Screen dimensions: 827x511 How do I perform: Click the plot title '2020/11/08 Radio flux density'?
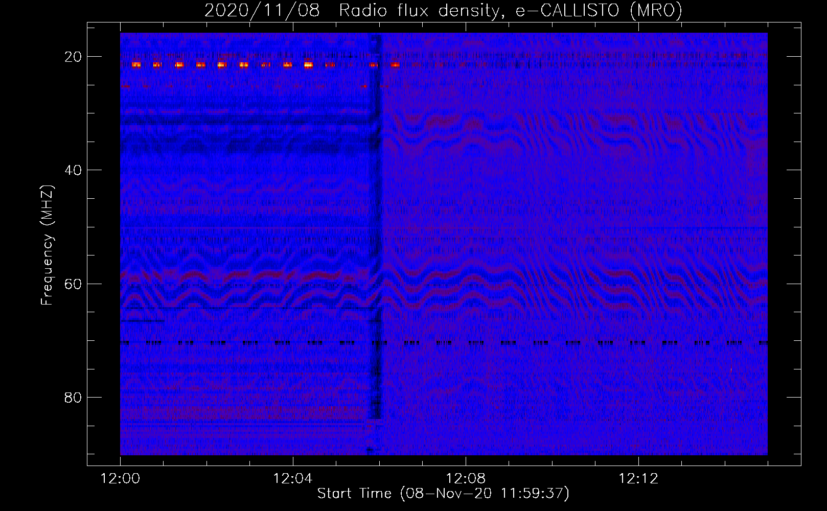pos(443,10)
